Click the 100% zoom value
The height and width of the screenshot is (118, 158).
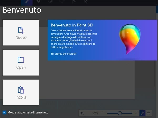coord(95,113)
